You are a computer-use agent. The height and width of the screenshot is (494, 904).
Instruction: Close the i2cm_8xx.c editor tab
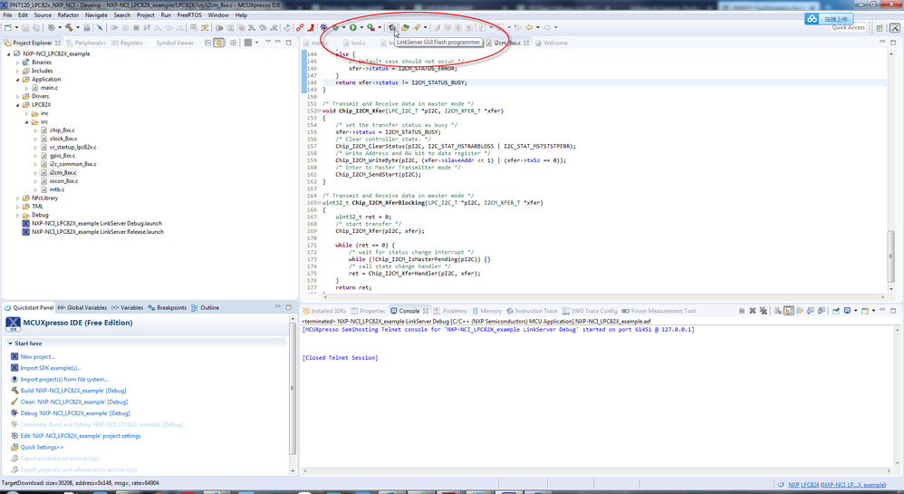click(x=526, y=43)
